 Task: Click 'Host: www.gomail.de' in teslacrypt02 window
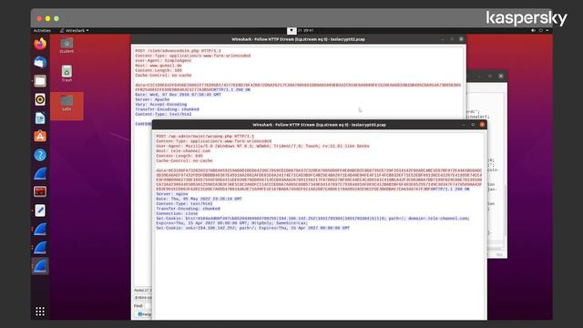(159, 66)
